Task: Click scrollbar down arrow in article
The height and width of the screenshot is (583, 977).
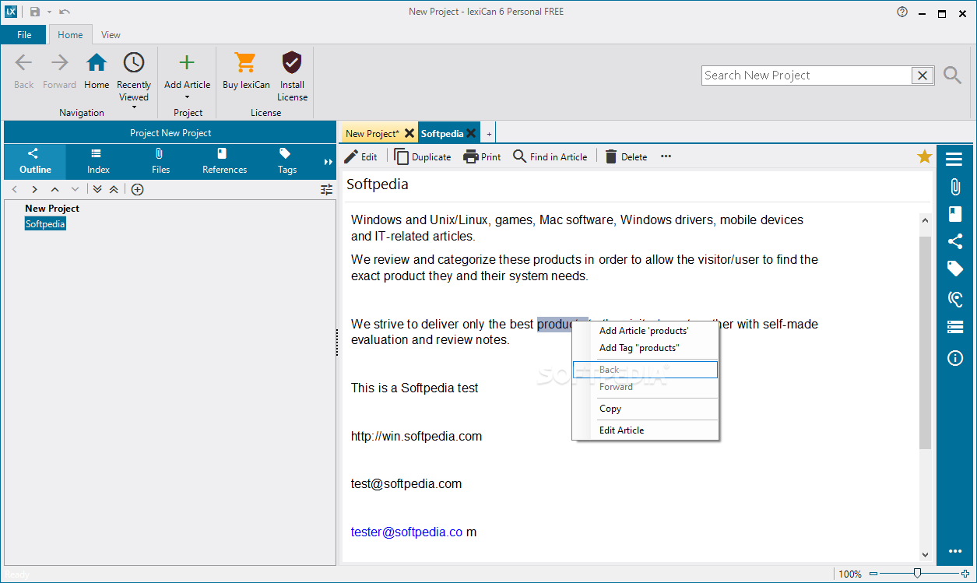Action: (x=925, y=554)
